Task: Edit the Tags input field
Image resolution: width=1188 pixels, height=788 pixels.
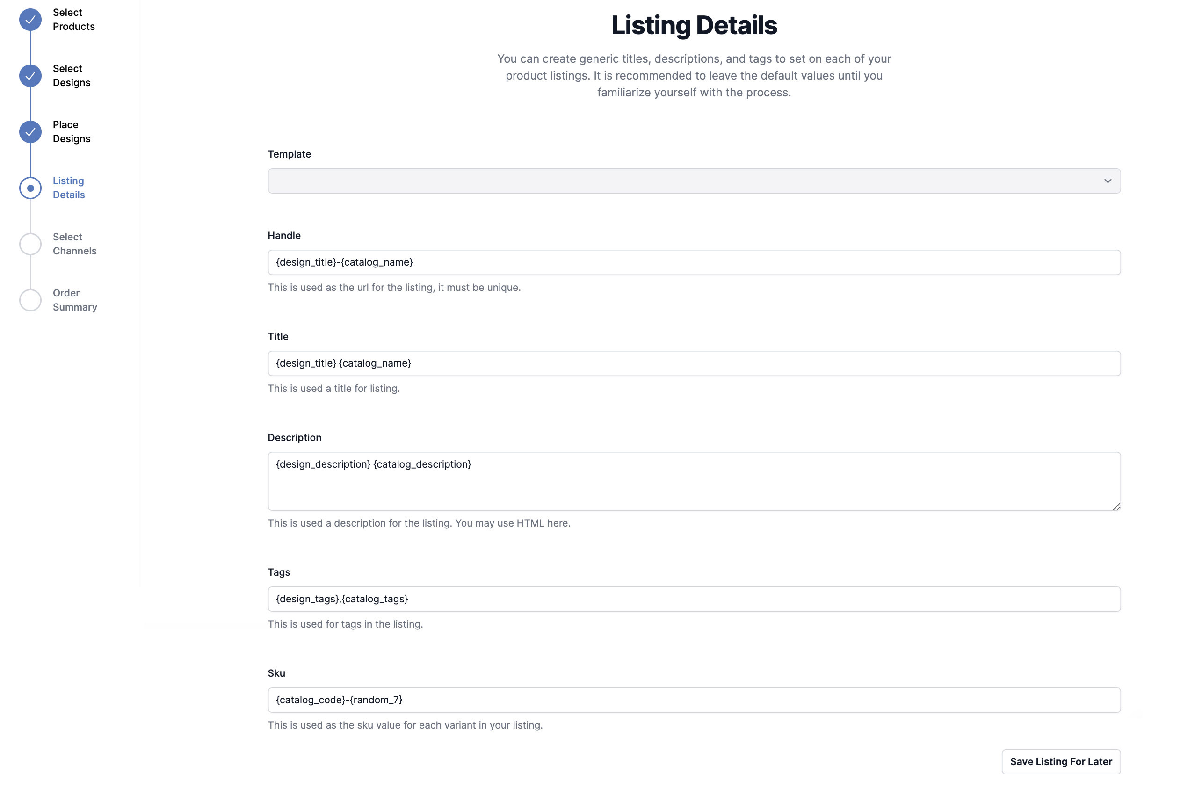Action: tap(694, 599)
